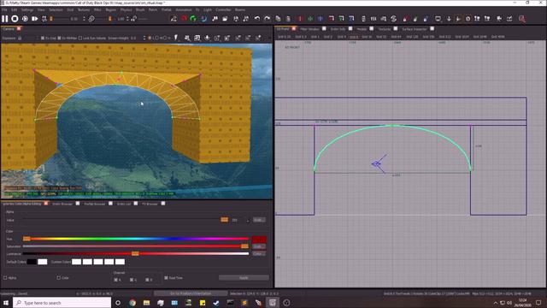
Task: Click the blue paint bucket icon
Action: click(x=426, y=19)
